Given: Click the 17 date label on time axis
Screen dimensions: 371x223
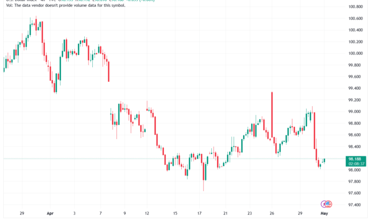Looking at the screenshot, I should (x=199, y=214).
